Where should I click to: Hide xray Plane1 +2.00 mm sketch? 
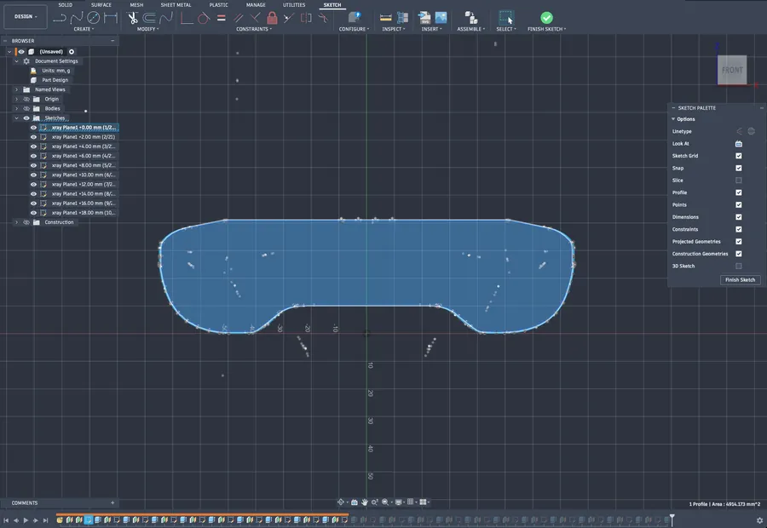[33, 137]
